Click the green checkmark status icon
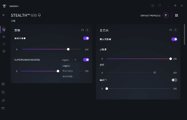This screenshot has width=187, height=120. pyautogui.click(x=153, y=6)
